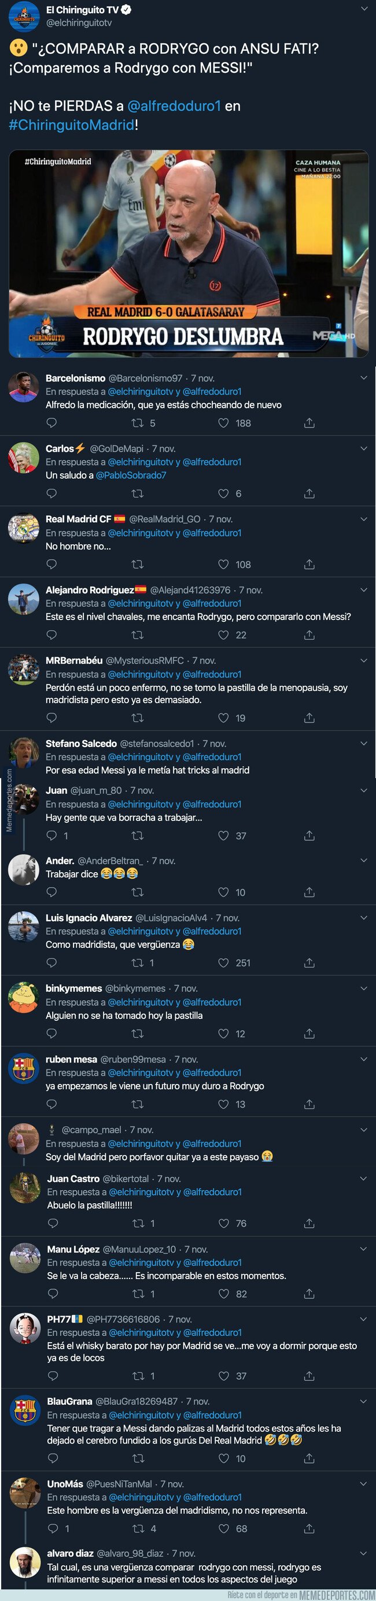Open the @PabloSobrado7 mention in Carlos's reply
376x1601 pixels.
pos(131,475)
